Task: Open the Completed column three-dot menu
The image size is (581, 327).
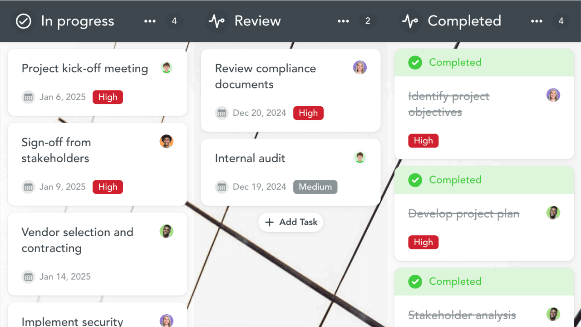Action: (537, 21)
